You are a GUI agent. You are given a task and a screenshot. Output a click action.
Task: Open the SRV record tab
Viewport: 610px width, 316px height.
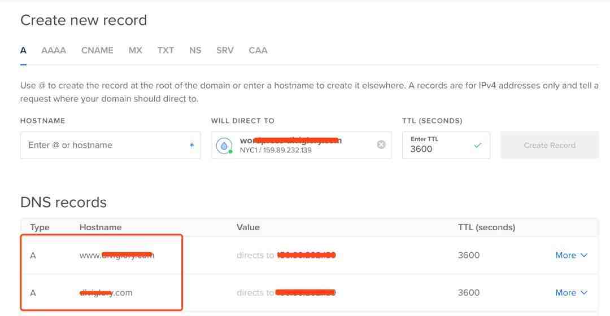point(225,50)
